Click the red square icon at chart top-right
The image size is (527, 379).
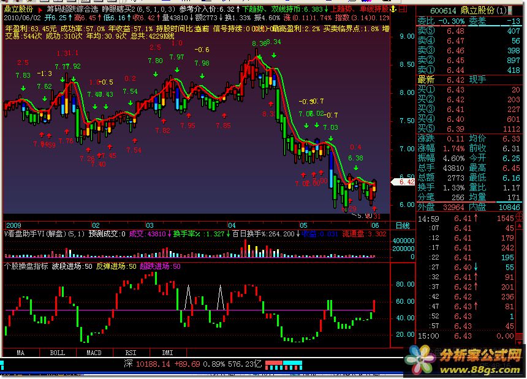(401, 10)
